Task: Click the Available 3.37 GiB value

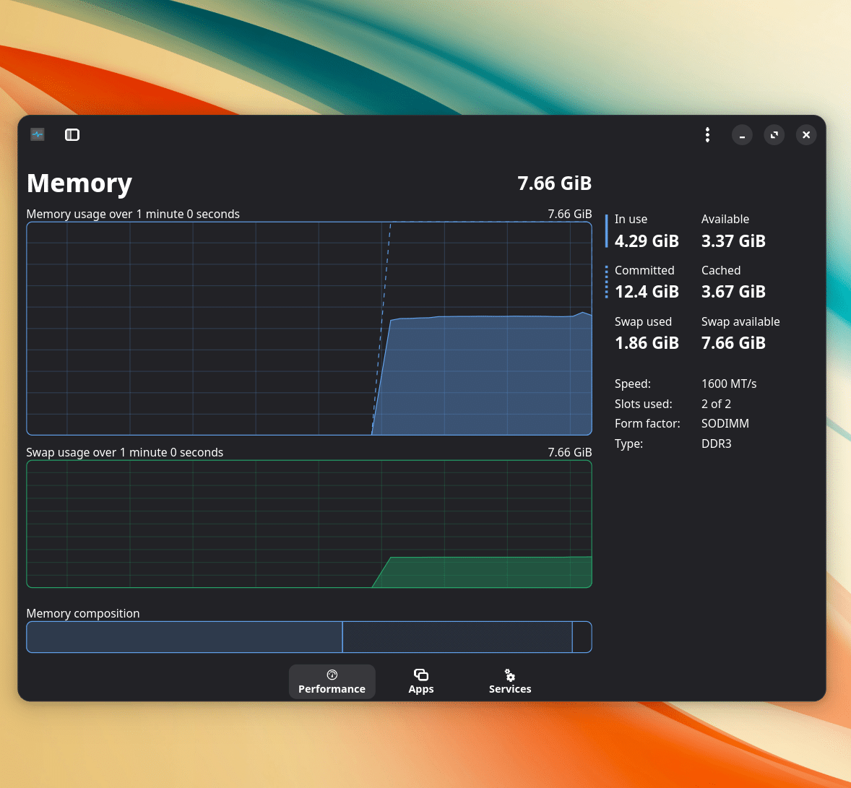Action: coord(733,241)
